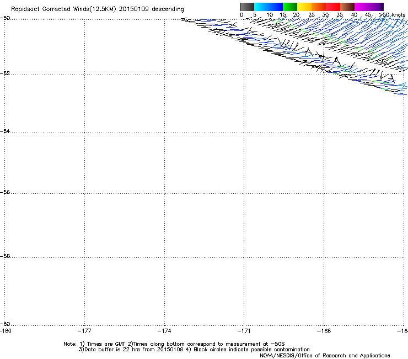
Task: Click the latitude label '-52'
Action: click(5, 73)
